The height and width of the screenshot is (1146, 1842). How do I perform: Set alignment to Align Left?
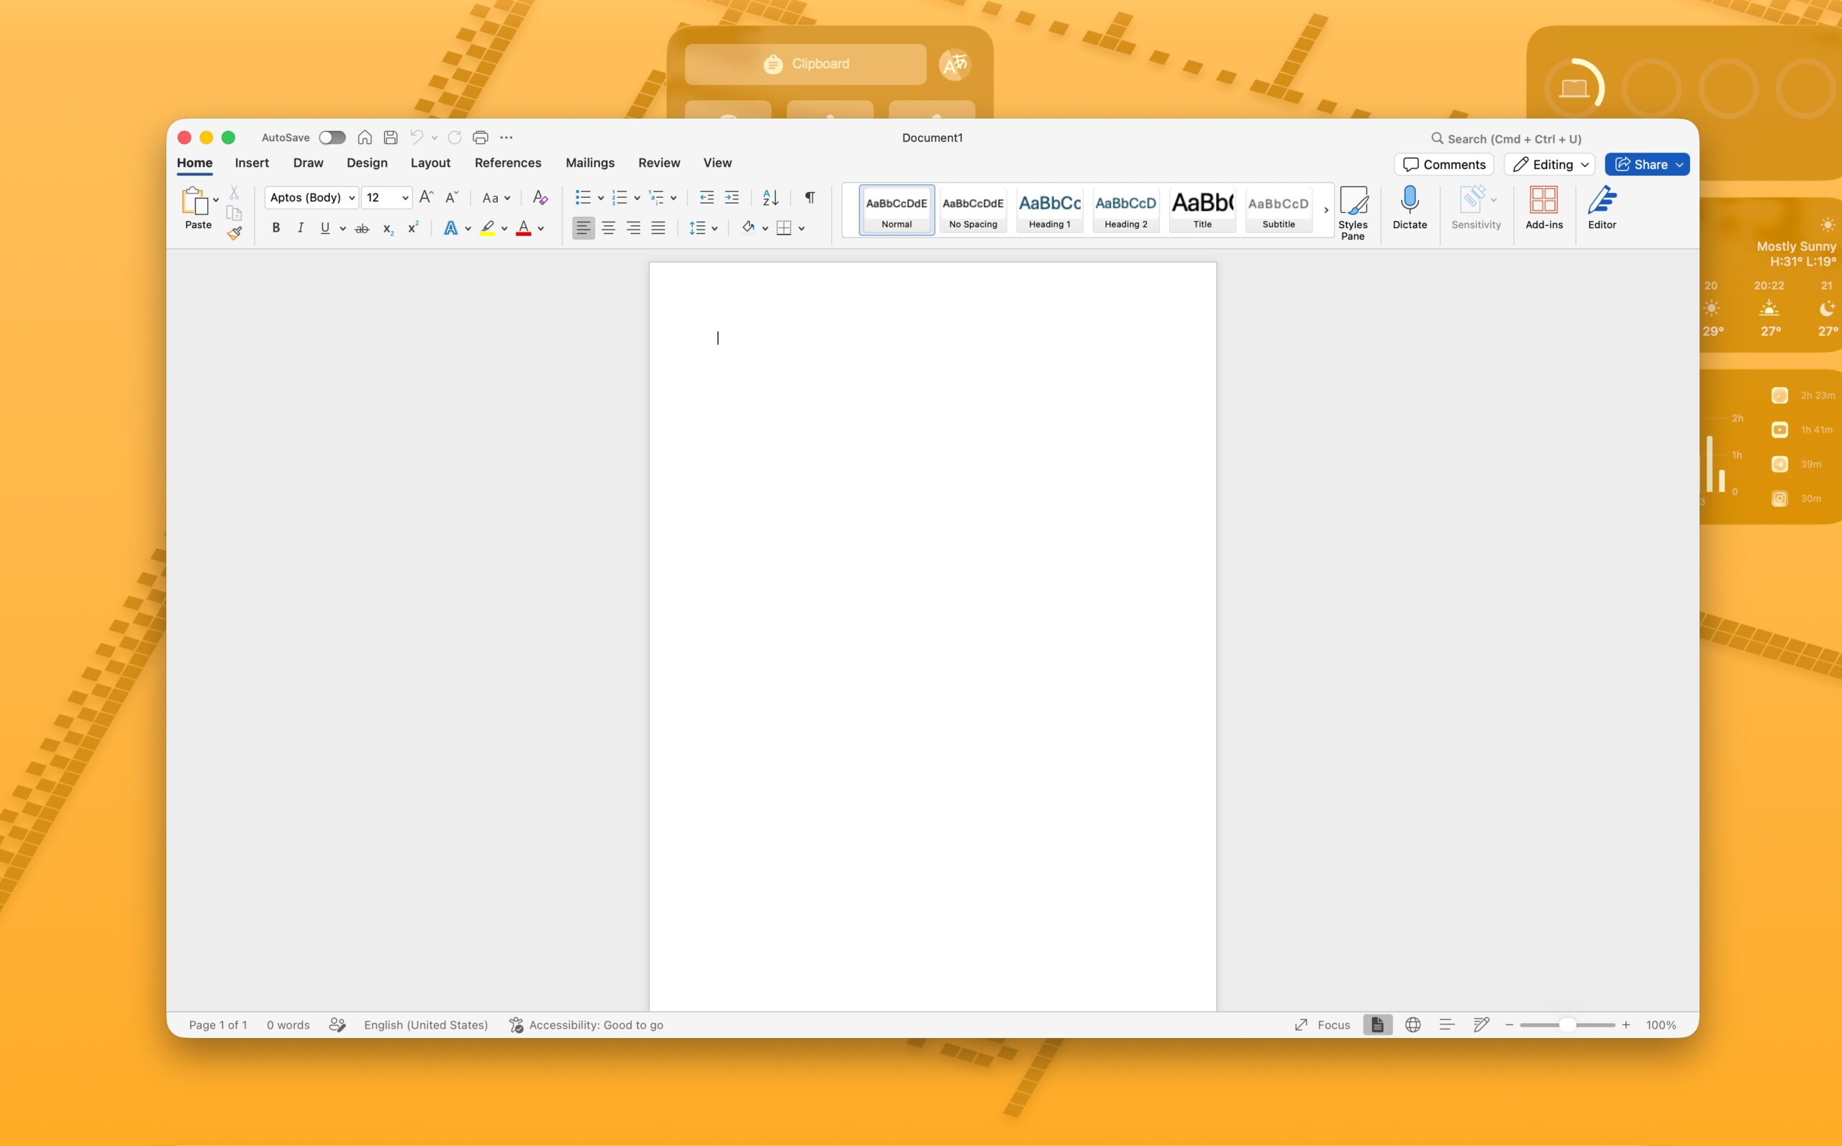(583, 228)
